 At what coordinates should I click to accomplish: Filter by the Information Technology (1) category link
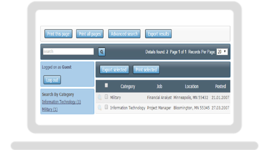pyautogui.click(x=61, y=102)
